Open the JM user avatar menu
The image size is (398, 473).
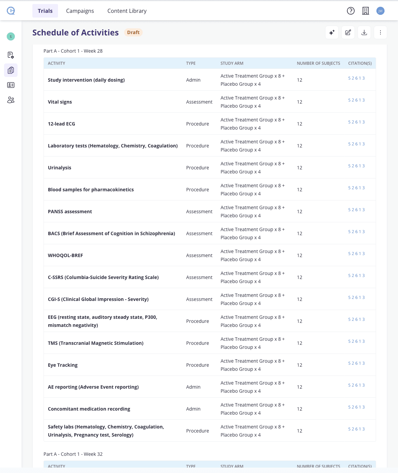(380, 11)
